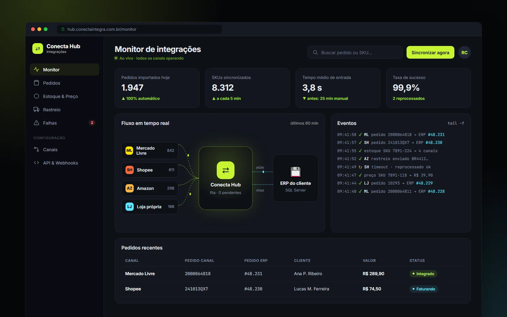Click the Buscar pedido ou SKU search field
507x317 pixels.
pyautogui.click(x=355, y=52)
